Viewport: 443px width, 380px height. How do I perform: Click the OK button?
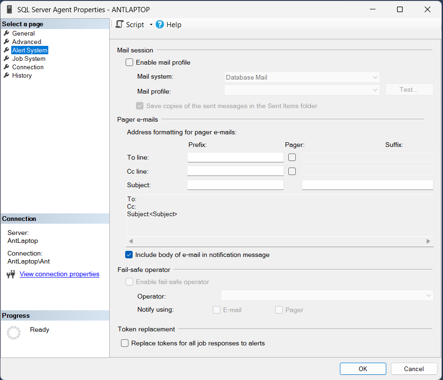pyautogui.click(x=363, y=369)
